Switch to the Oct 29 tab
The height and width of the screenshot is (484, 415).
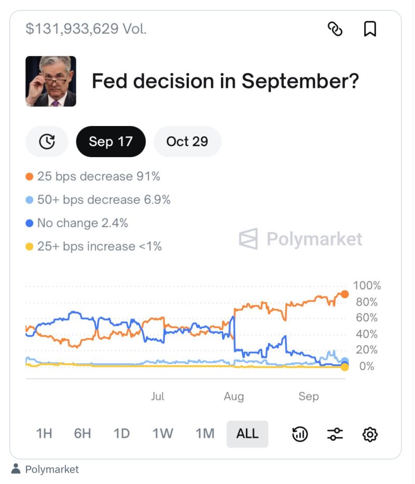(187, 141)
